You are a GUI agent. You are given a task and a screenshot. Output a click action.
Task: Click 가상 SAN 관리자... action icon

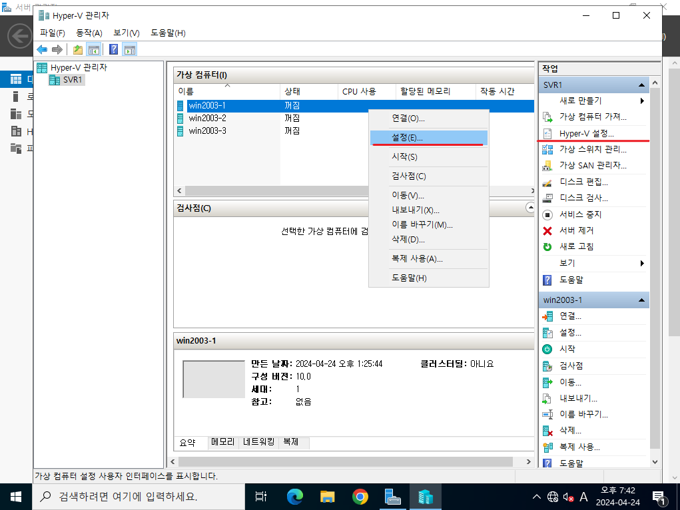click(x=547, y=166)
